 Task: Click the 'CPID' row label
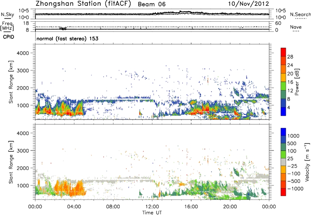click(9, 37)
